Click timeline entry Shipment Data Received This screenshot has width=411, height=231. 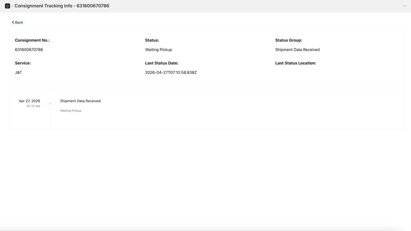click(80, 101)
